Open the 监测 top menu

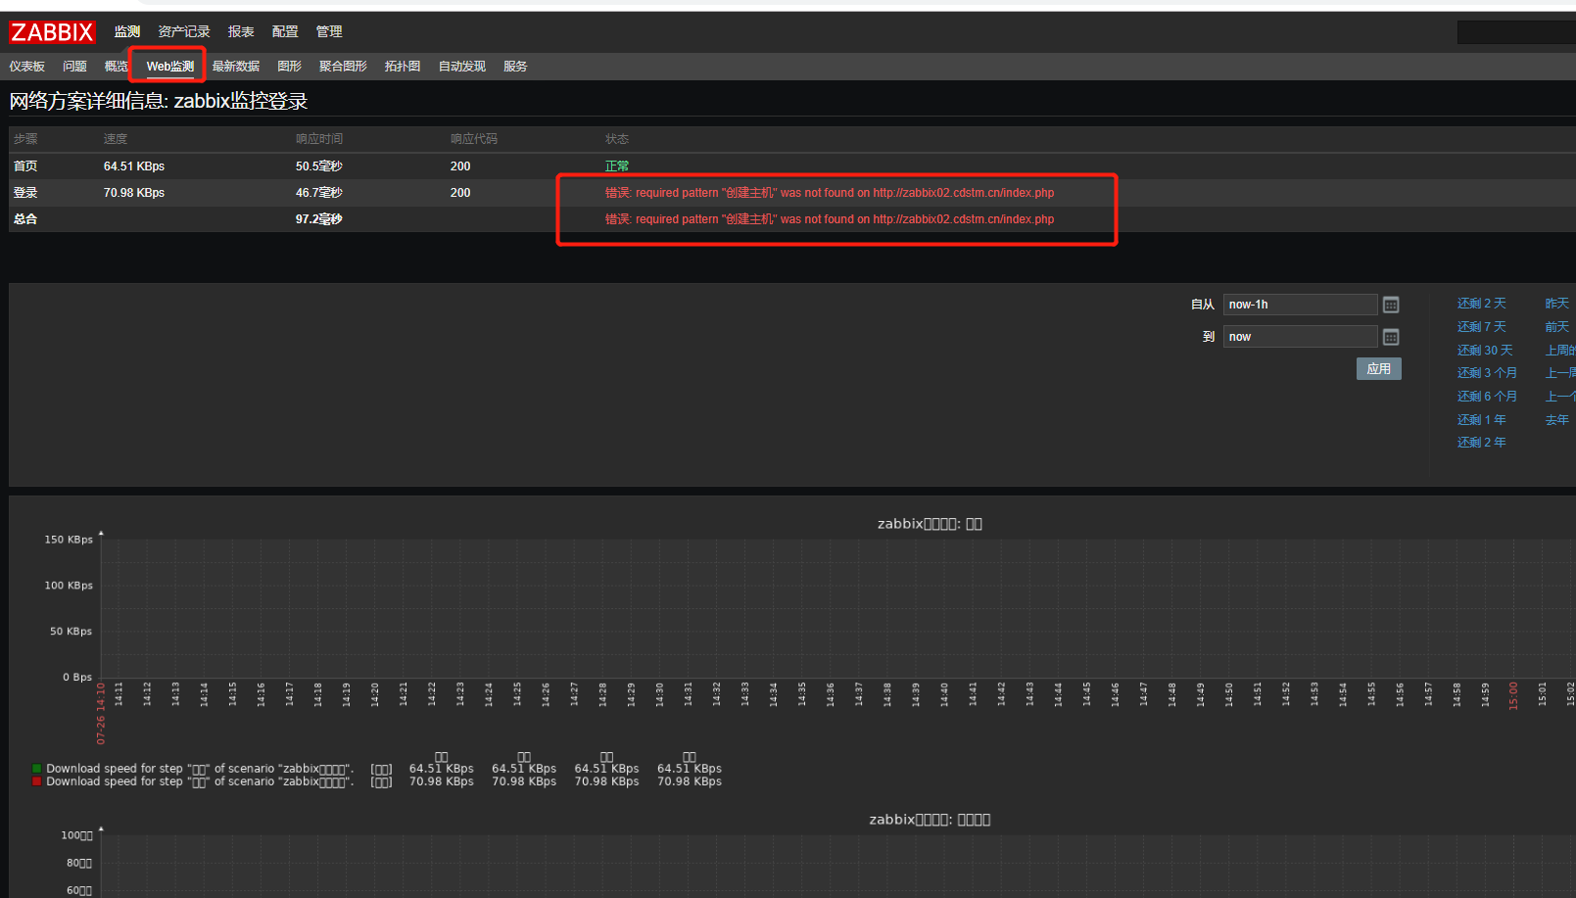[x=127, y=32]
